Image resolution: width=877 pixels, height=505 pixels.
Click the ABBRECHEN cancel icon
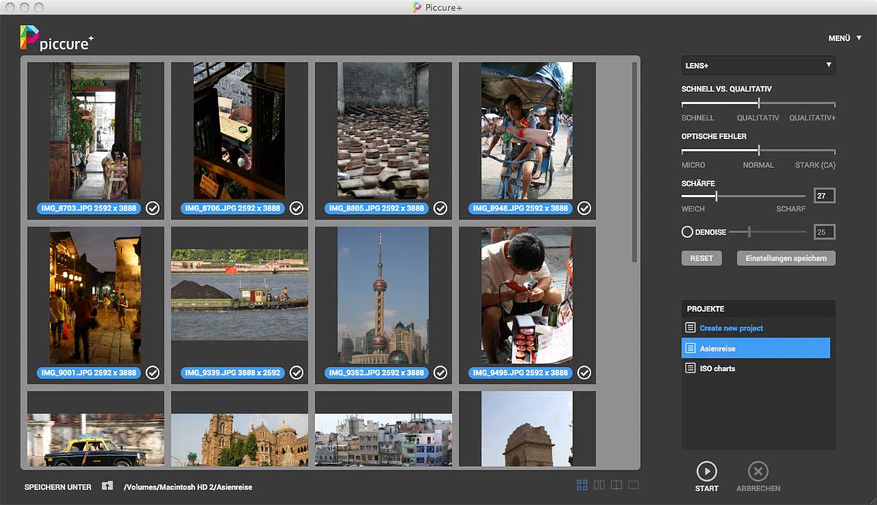point(758,471)
